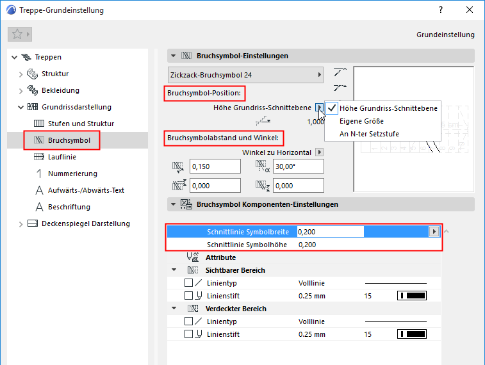Click the Deckenspiegel Darstellung icon
485x365 pixels.
click(x=33, y=223)
